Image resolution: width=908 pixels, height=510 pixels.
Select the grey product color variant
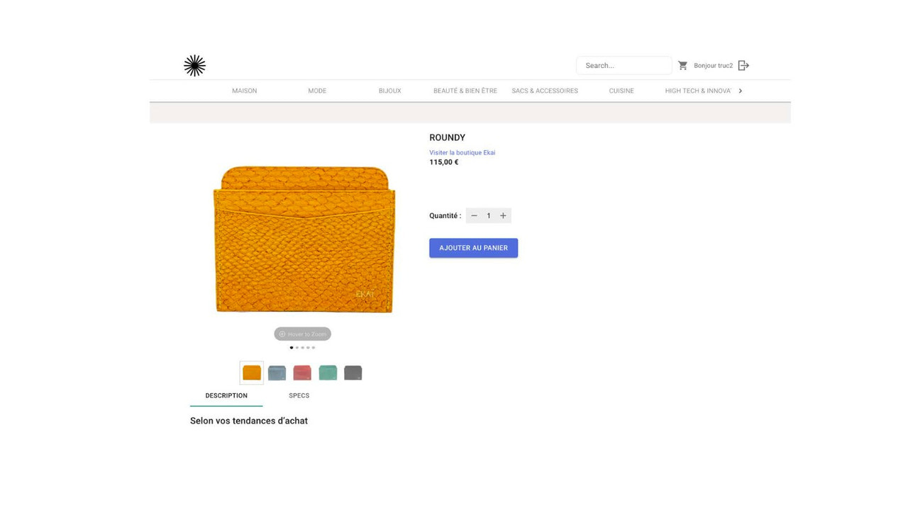tap(353, 371)
